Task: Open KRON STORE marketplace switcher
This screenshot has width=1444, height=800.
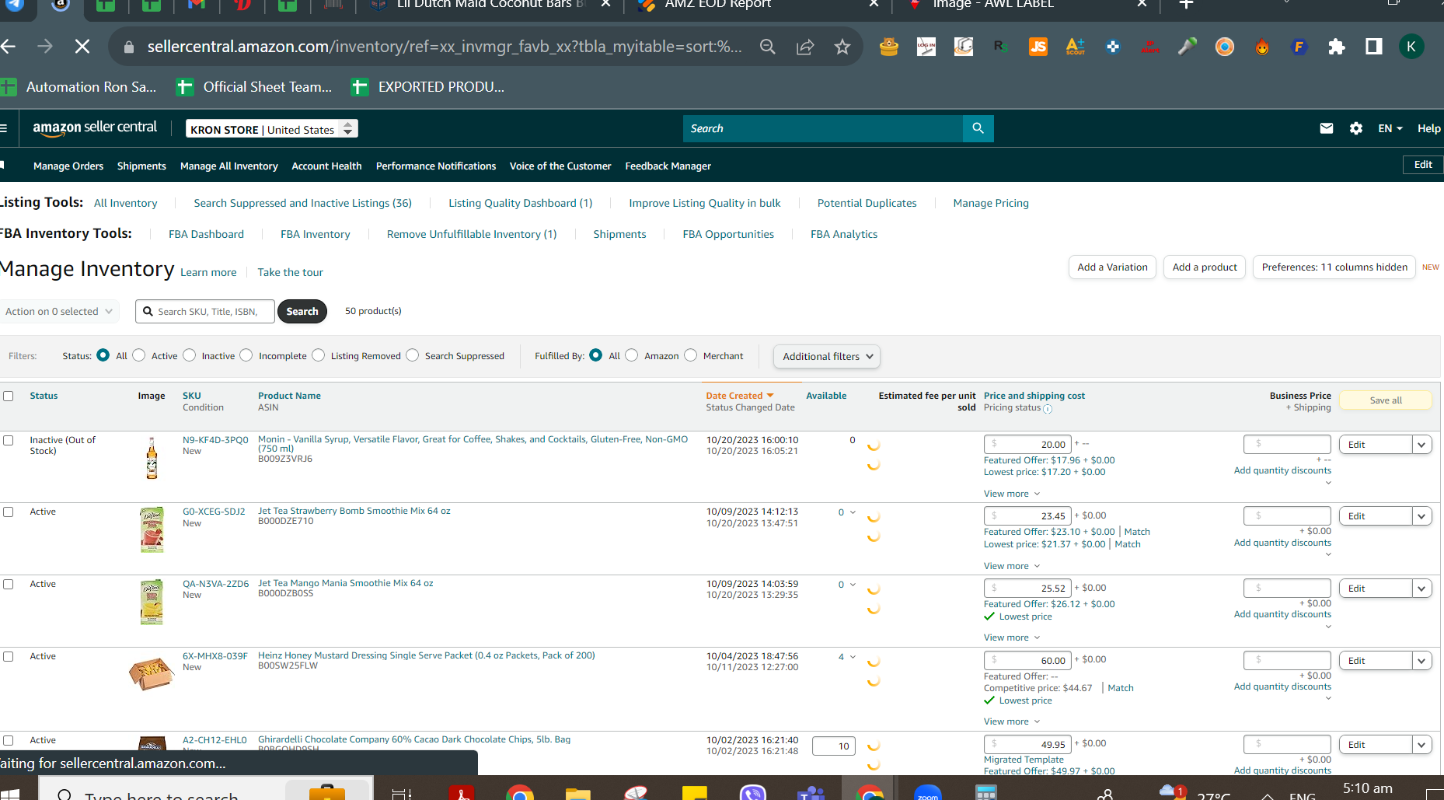Action: tap(272, 129)
